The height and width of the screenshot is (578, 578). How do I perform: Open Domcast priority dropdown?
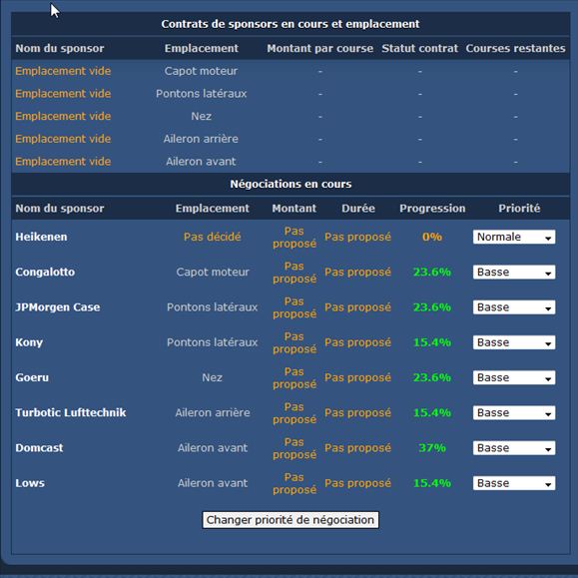(x=514, y=448)
